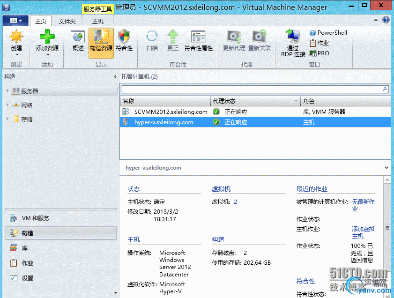This screenshot has height=298, width=394.
Task: Click the 更新代理 gear icon
Action: coord(234,37)
